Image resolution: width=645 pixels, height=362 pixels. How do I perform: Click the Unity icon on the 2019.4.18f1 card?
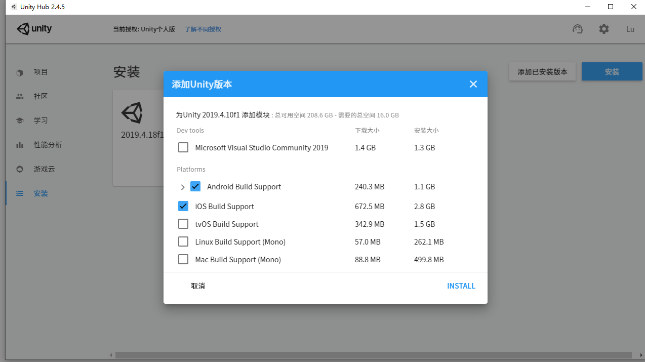coord(132,113)
